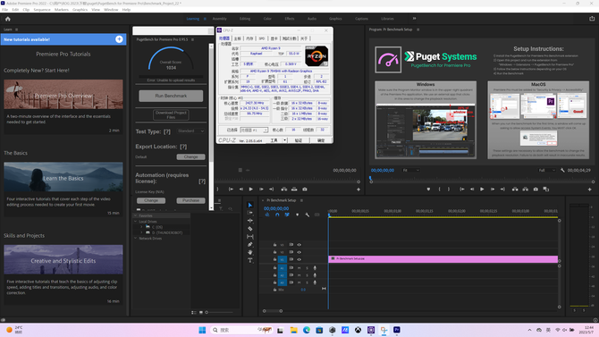This screenshot has height=337, width=599.
Task: Click Insert button in Source monitor
Action: [283, 190]
